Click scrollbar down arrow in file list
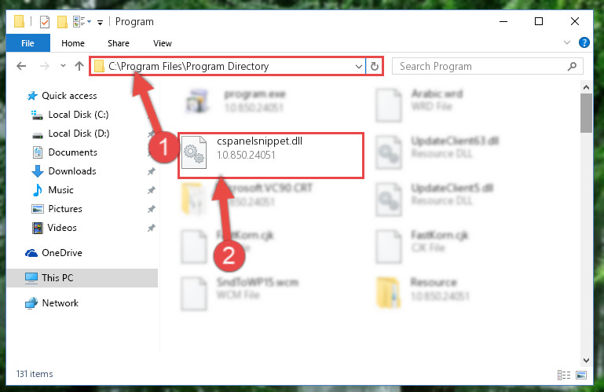Image resolution: width=604 pixels, height=392 pixels. pos(586,361)
